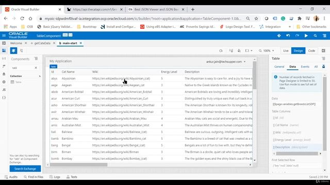Screen dimensions: 330x185
Task: Open the Service Connections icon in sidebar
Action: (x=4, y=59)
